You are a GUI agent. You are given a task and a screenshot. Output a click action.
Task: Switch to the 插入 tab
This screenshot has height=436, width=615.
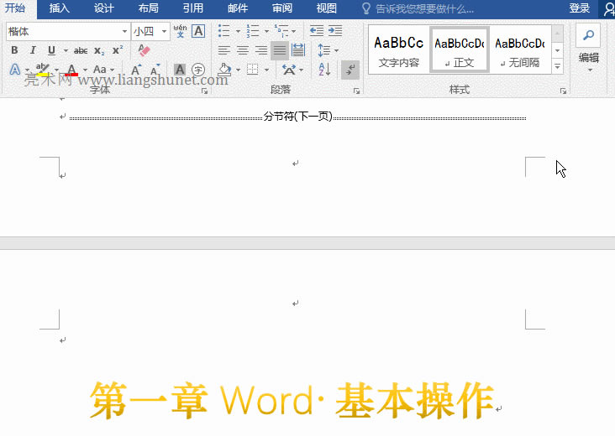60,8
